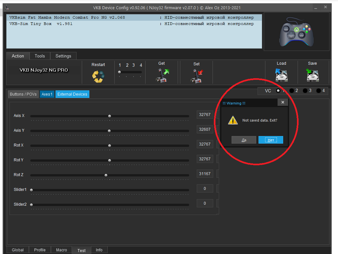Confirm exit with Да button
This screenshot has height=254, width=338.
click(x=244, y=140)
